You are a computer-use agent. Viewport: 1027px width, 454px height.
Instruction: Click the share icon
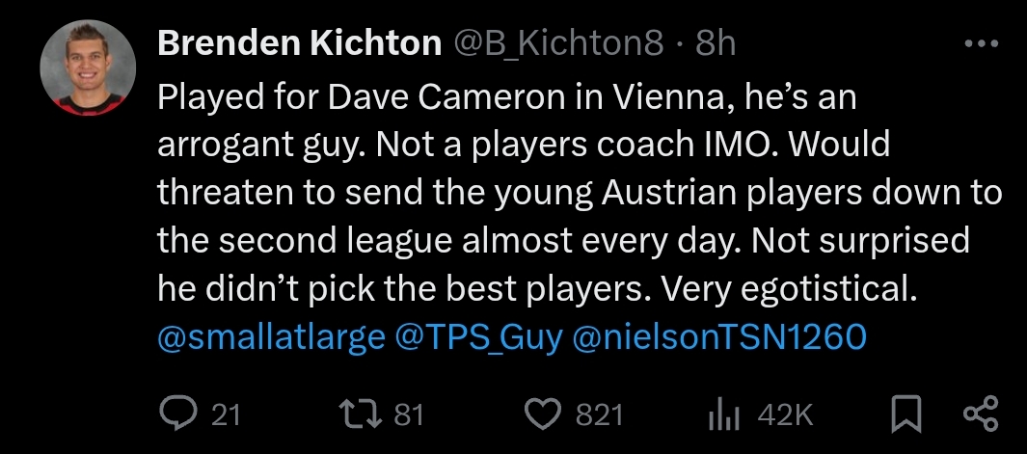[980, 414]
